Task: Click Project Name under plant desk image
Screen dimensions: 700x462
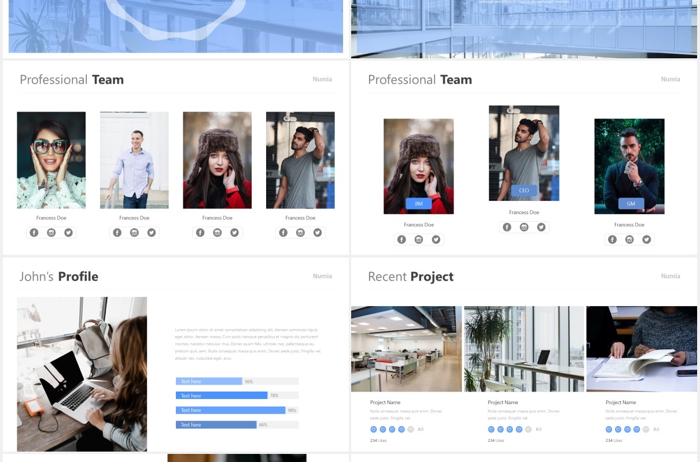Action: point(503,403)
